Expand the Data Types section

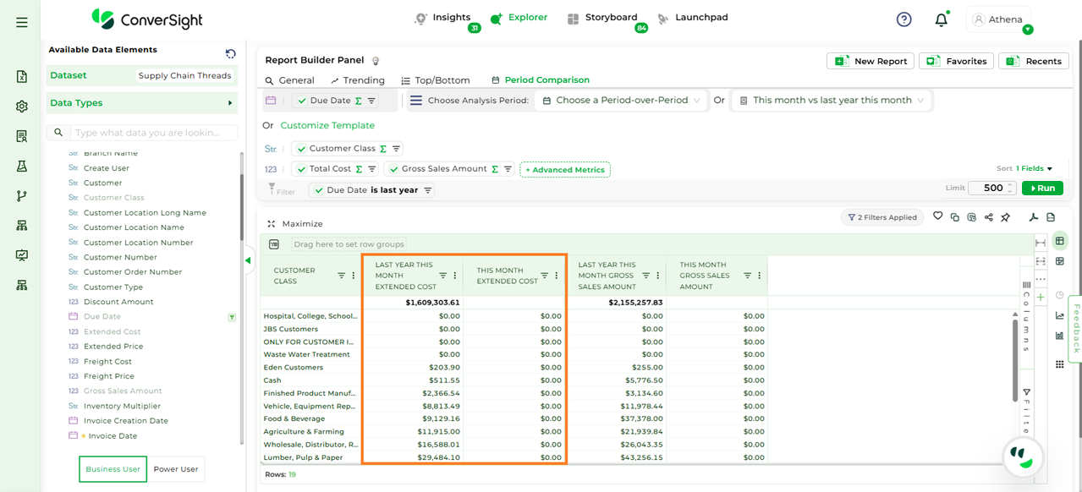coord(229,103)
